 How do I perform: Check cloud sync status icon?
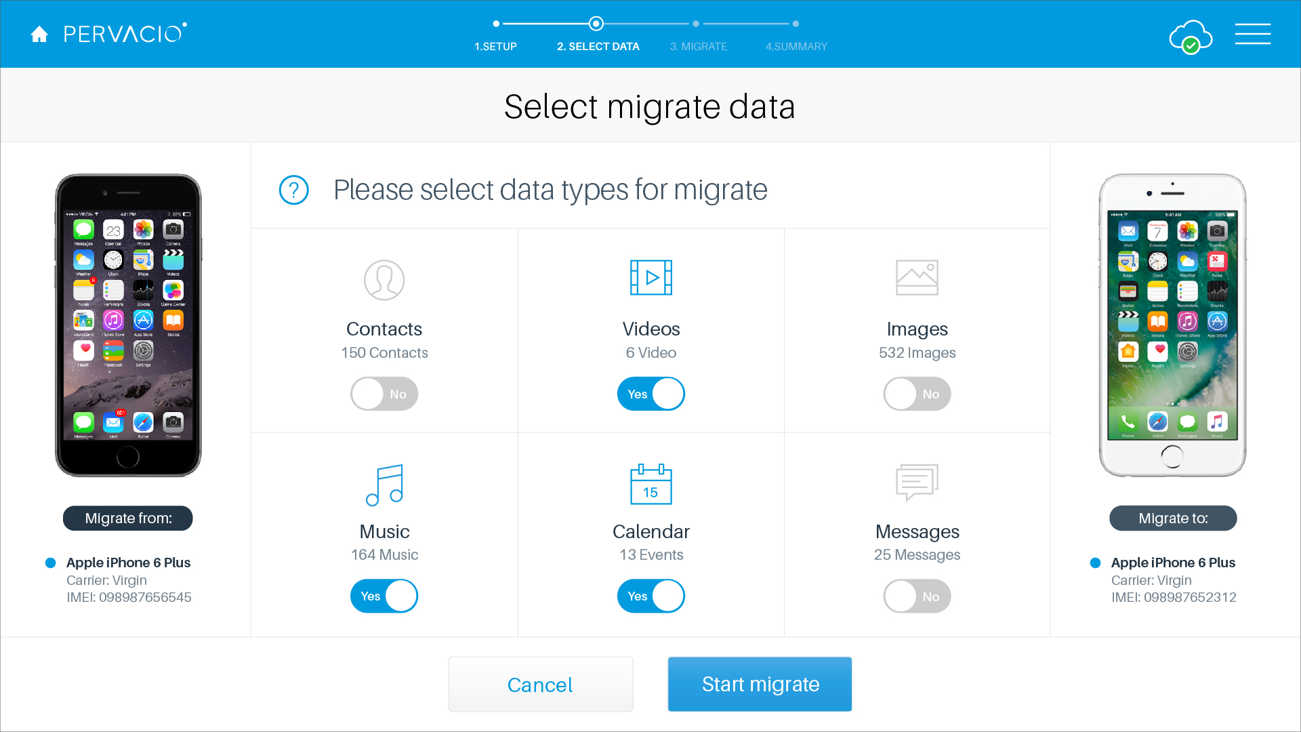click(1191, 37)
